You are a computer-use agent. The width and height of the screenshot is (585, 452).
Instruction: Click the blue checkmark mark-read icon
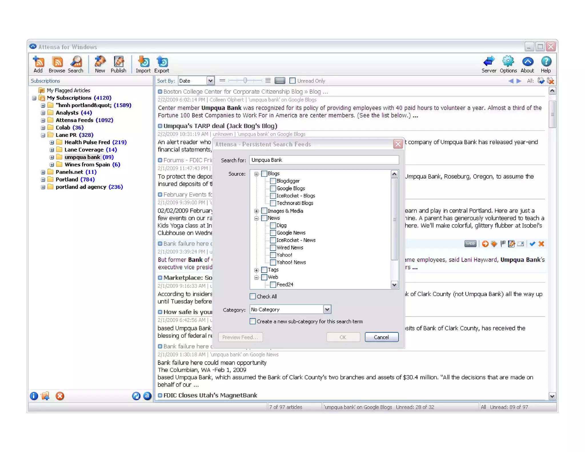[532, 244]
